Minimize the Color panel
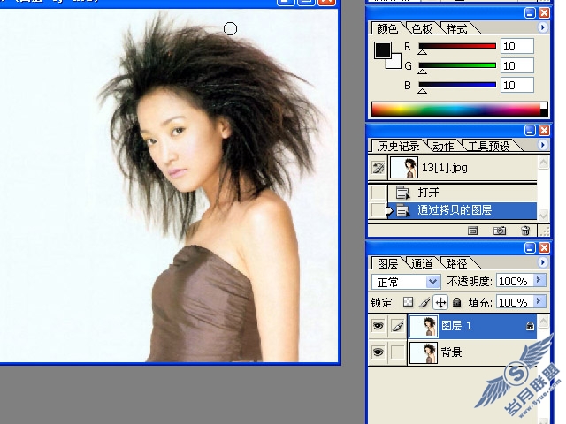Viewport: 566px width, 424px height. coord(530,13)
